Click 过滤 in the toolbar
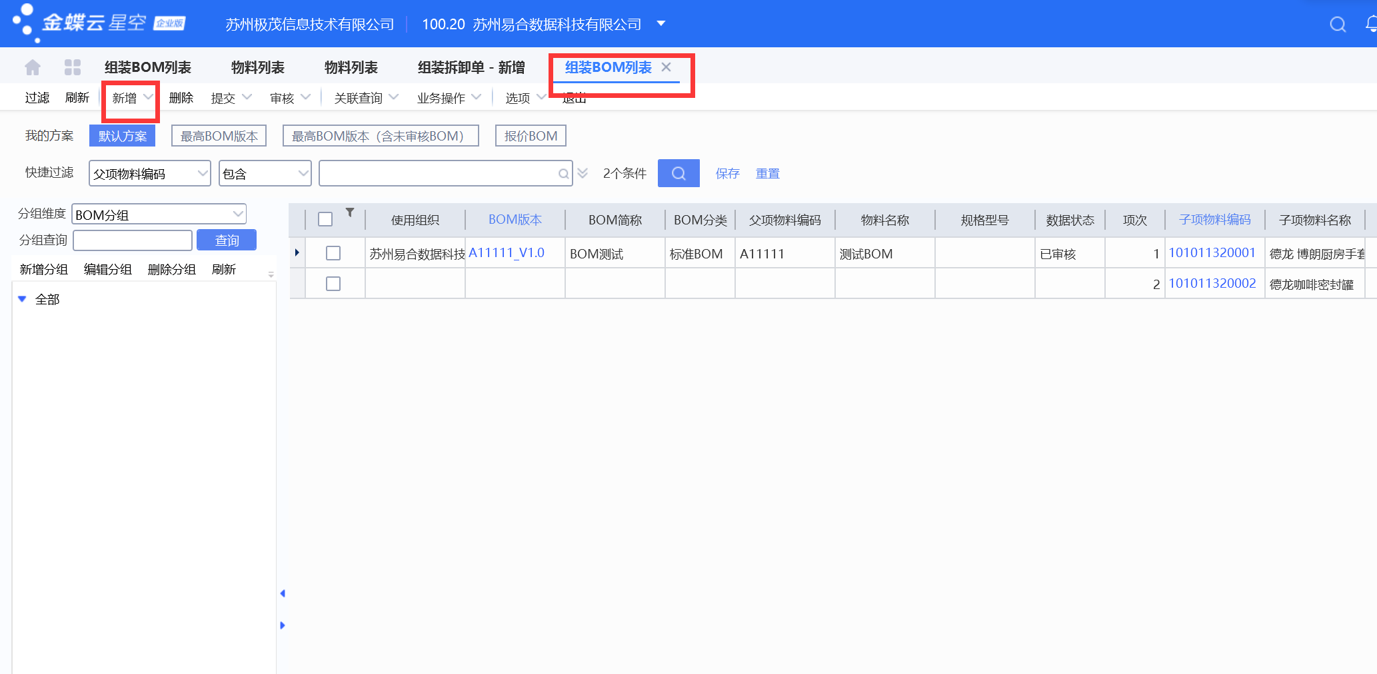This screenshot has height=674, width=1377. [37, 98]
